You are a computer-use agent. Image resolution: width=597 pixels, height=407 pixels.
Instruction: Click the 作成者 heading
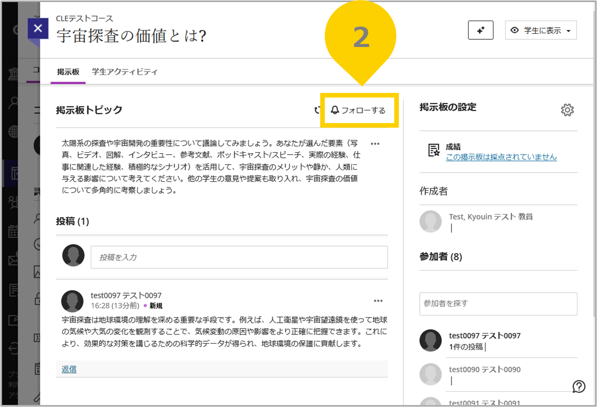click(x=434, y=191)
